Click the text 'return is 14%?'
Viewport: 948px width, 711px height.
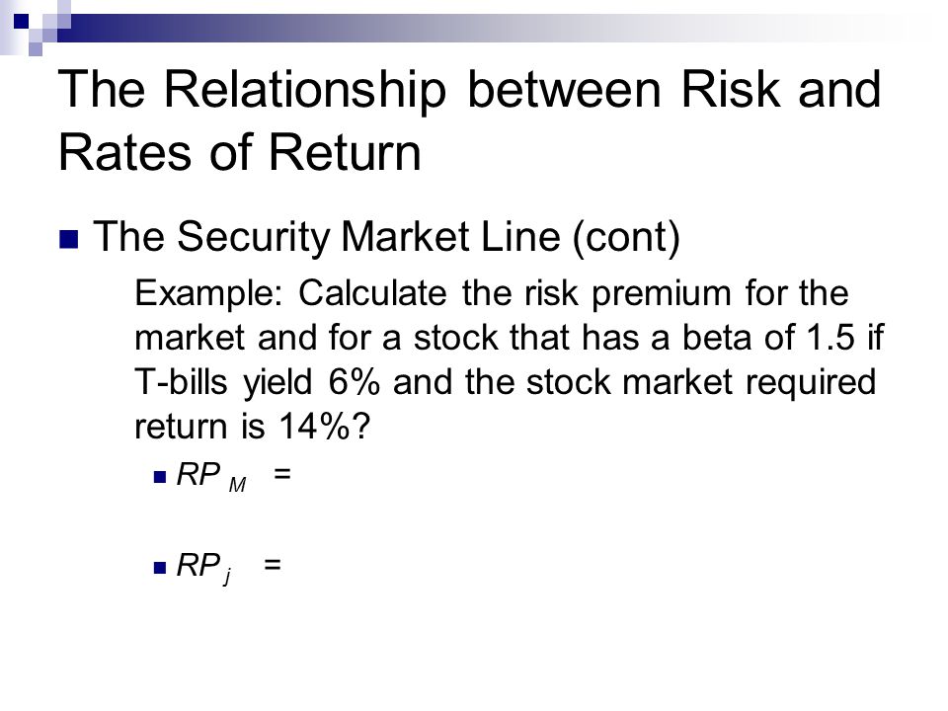tap(252, 427)
